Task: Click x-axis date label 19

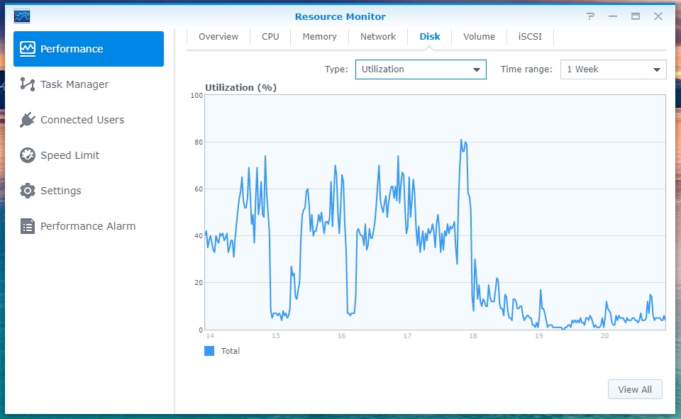Action: [539, 335]
